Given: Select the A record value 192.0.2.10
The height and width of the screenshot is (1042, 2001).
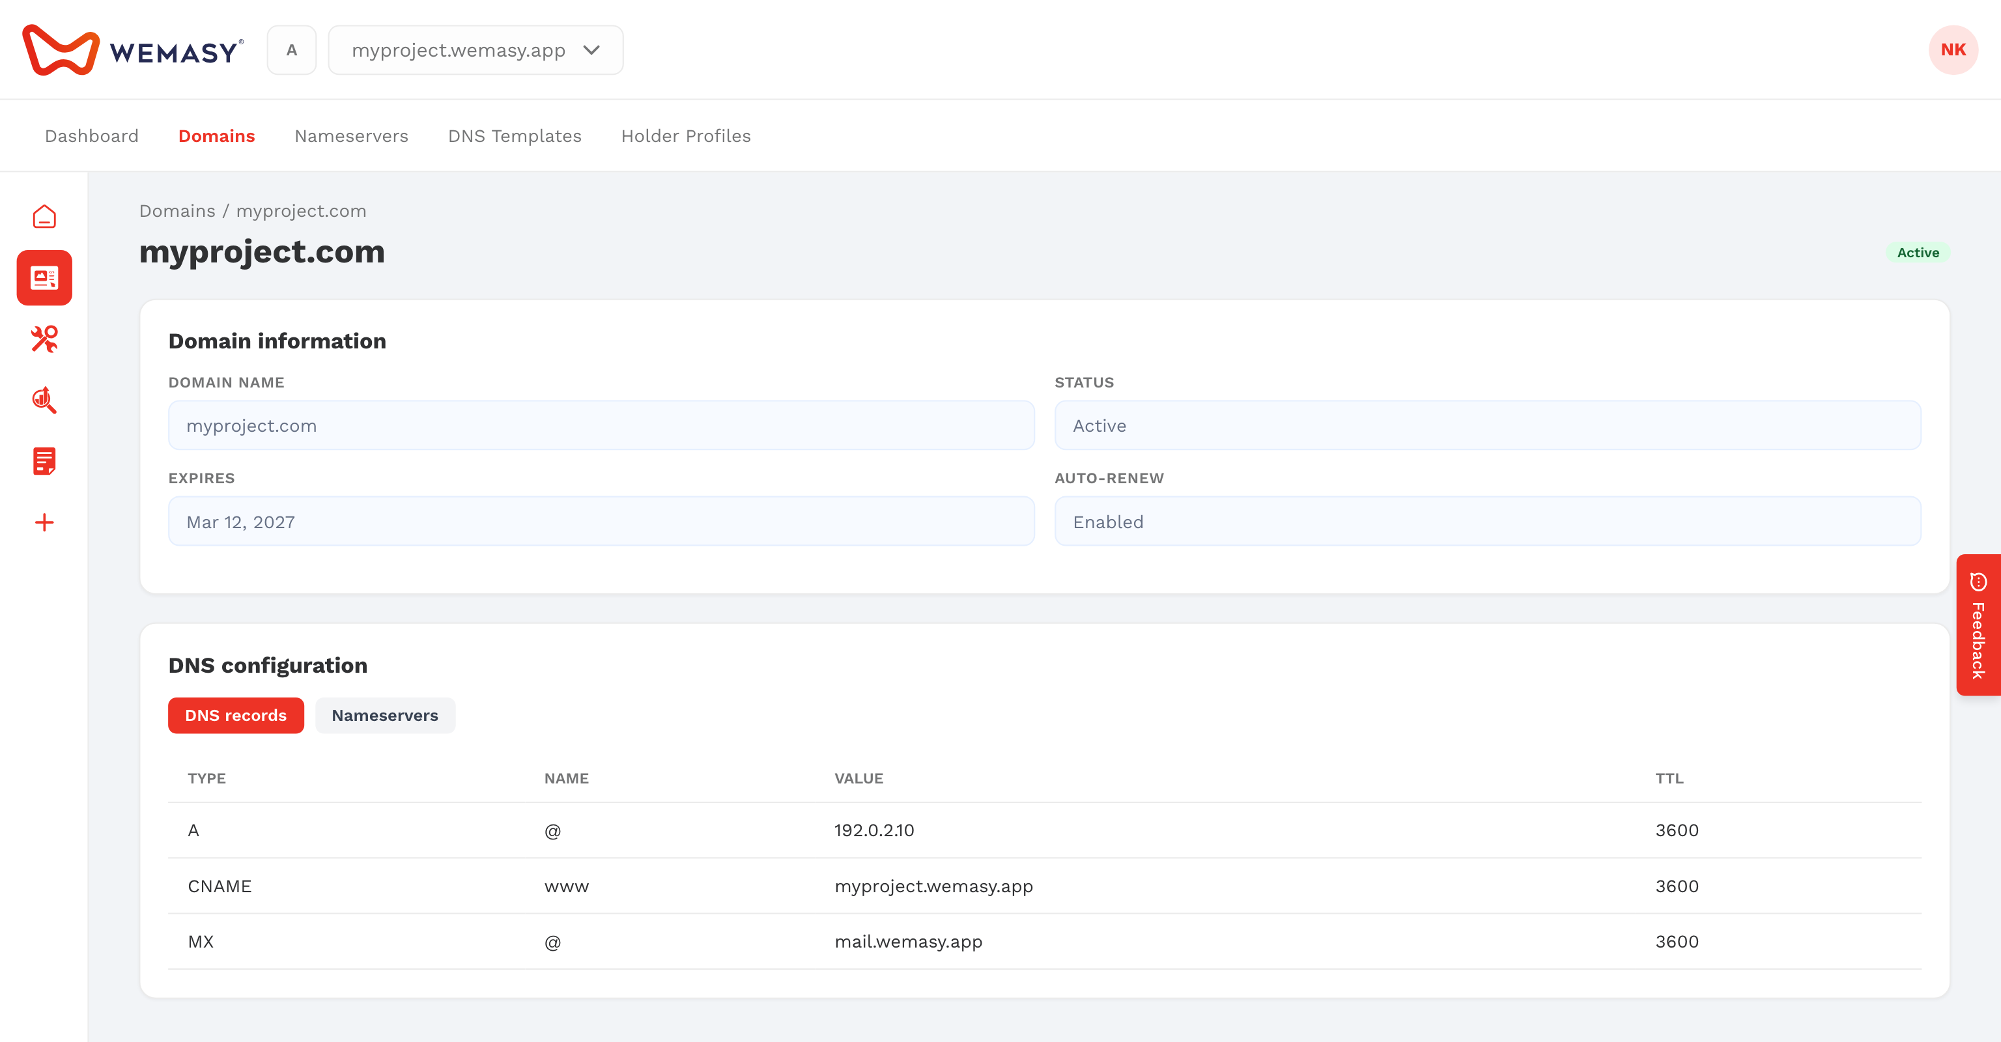Looking at the screenshot, I should (874, 830).
